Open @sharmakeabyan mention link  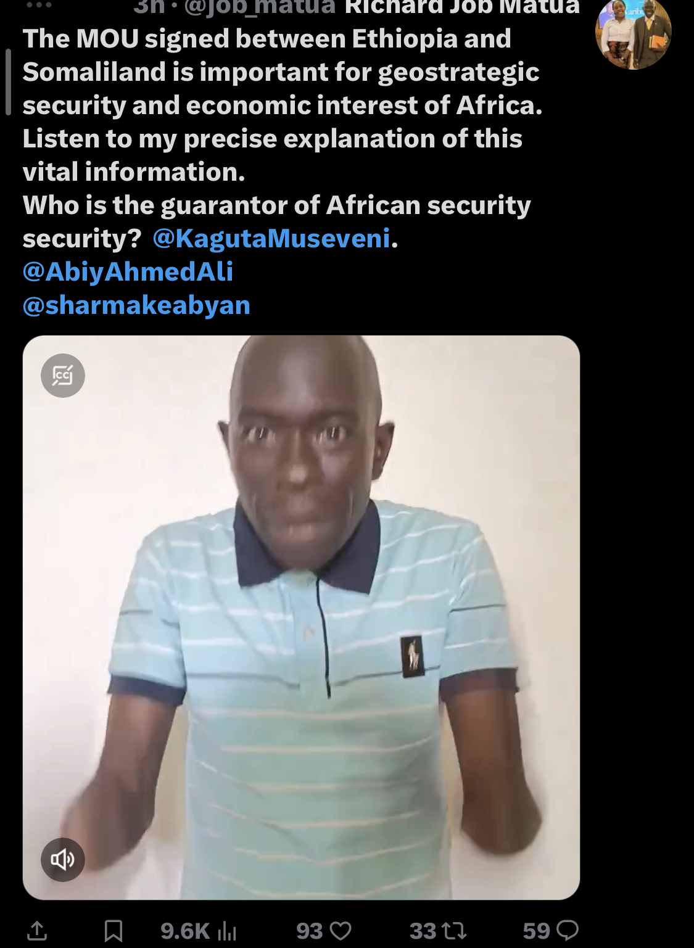point(136,305)
